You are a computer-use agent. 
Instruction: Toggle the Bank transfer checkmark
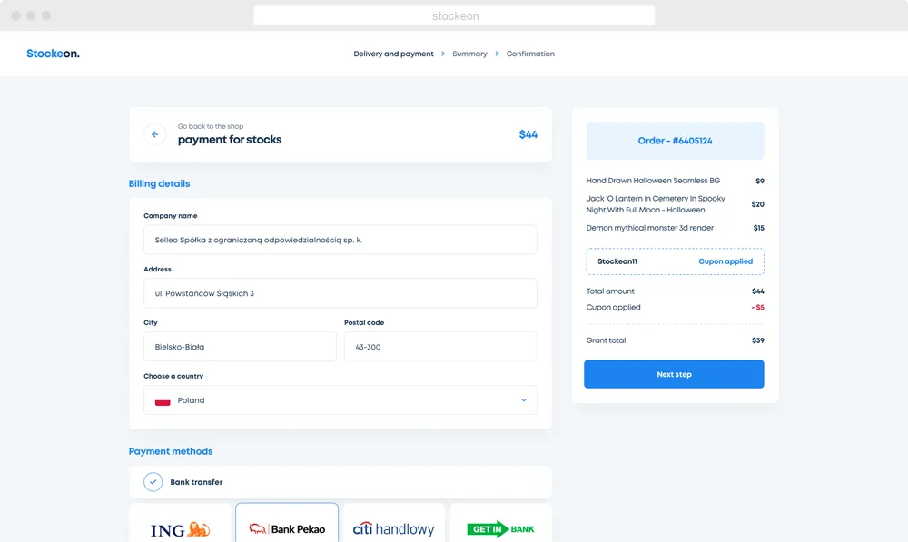tap(153, 482)
